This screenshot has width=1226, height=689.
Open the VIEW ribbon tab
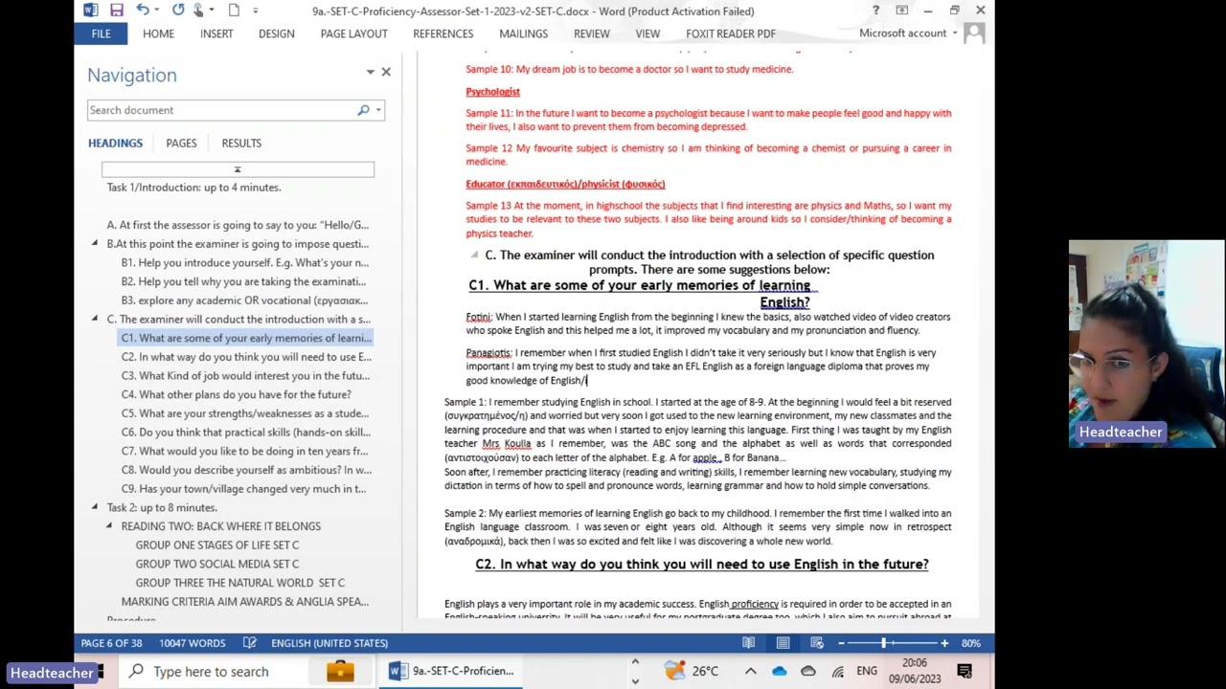(x=647, y=33)
